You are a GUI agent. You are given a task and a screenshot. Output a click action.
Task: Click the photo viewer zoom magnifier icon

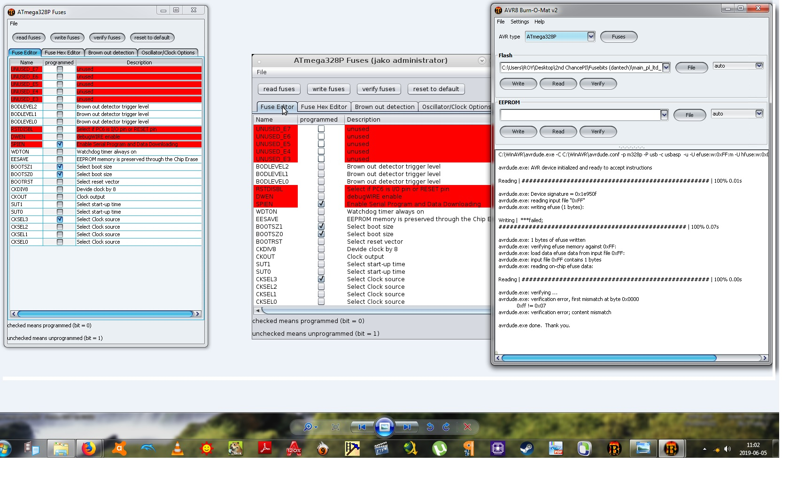tap(308, 427)
